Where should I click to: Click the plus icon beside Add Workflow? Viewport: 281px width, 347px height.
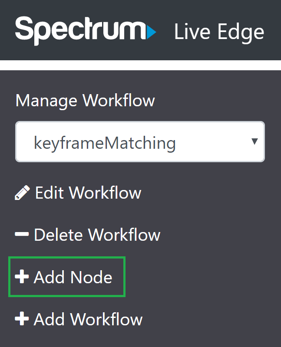coord(22,319)
